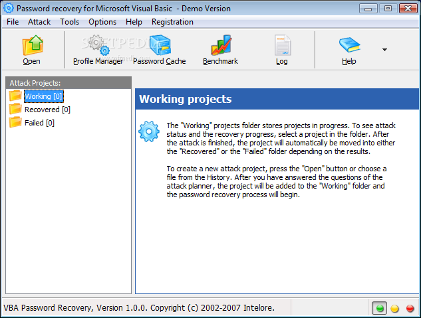
Task: Click the yellow status light button
Action: [x=394, y=308]
